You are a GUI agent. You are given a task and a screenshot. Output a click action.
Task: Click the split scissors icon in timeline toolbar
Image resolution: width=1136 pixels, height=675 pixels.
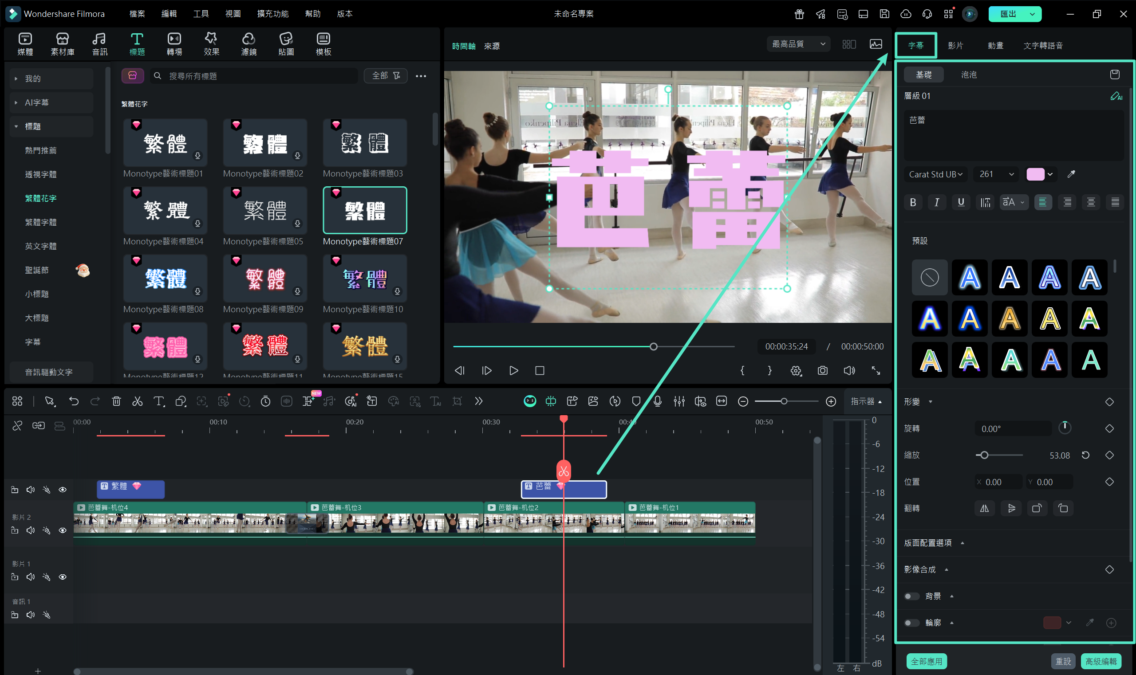tap(137, 401)
